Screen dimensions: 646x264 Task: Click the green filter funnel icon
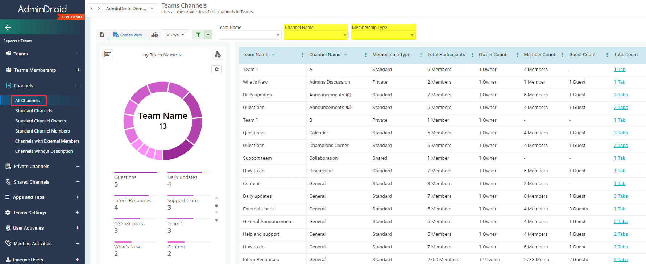[x=198, y=35]
